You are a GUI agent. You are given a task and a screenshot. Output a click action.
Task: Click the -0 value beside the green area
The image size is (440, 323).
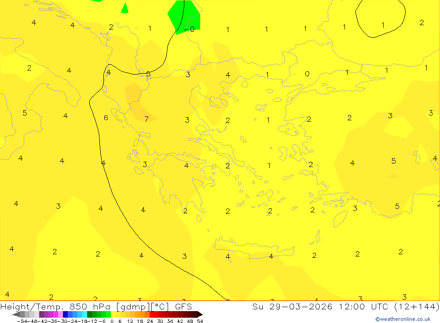(x=189, y=29)
